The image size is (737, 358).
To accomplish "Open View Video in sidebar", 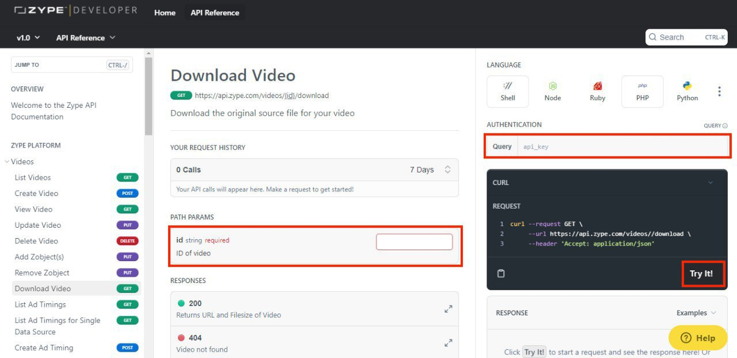I will (76, 209).
